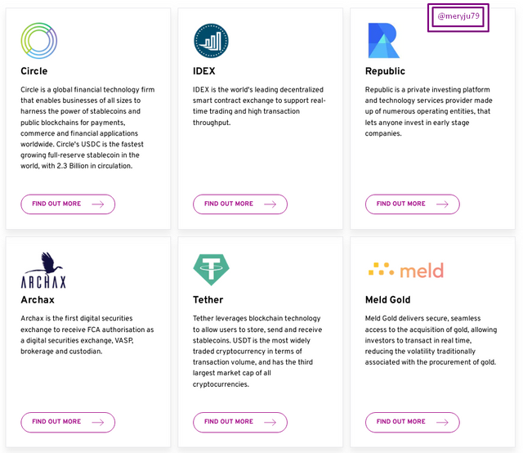Click the Archax card title

pos(38,300)
